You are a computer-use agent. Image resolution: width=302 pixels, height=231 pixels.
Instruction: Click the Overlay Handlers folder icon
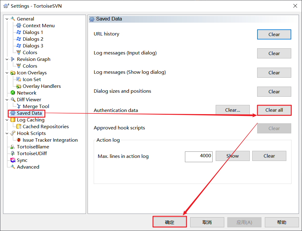coord(19,86)
